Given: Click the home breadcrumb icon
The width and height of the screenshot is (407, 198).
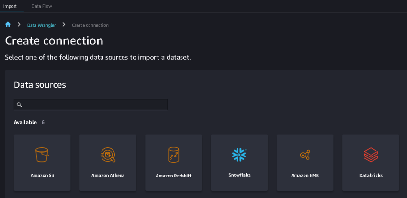Looking at the screenshot, I should [8, 24].
